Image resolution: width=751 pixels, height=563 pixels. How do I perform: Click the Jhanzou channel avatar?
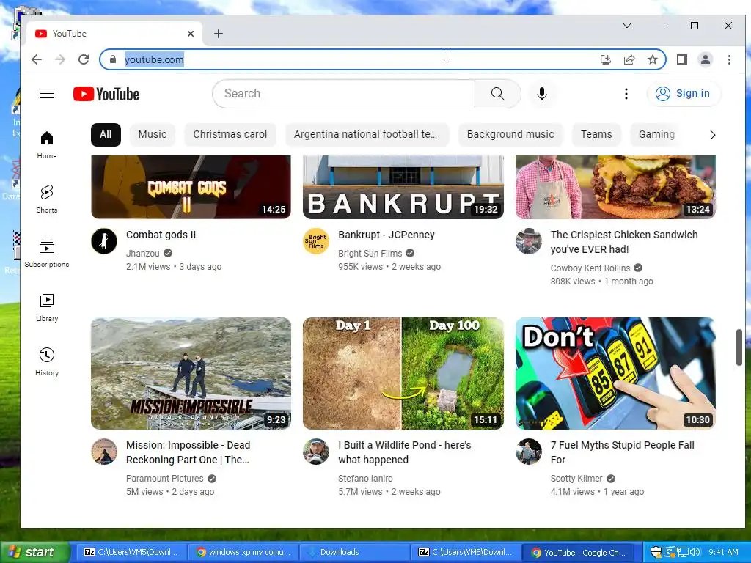[x=104, y=240]
